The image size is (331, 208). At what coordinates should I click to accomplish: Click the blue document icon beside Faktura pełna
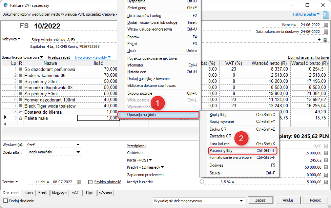326,15
